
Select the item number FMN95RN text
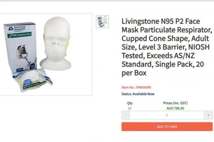click(x=144, y=87)
